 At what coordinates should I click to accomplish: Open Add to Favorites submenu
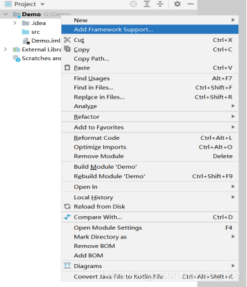pyautogui.click(x=150, y=127)
